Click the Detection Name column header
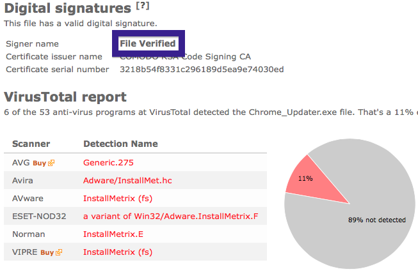 (120, 144)
